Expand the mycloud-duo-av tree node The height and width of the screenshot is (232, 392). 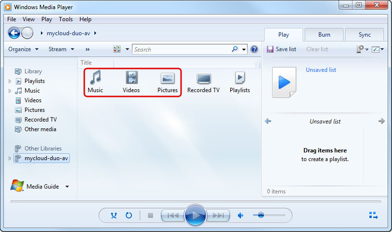[10, 158]
